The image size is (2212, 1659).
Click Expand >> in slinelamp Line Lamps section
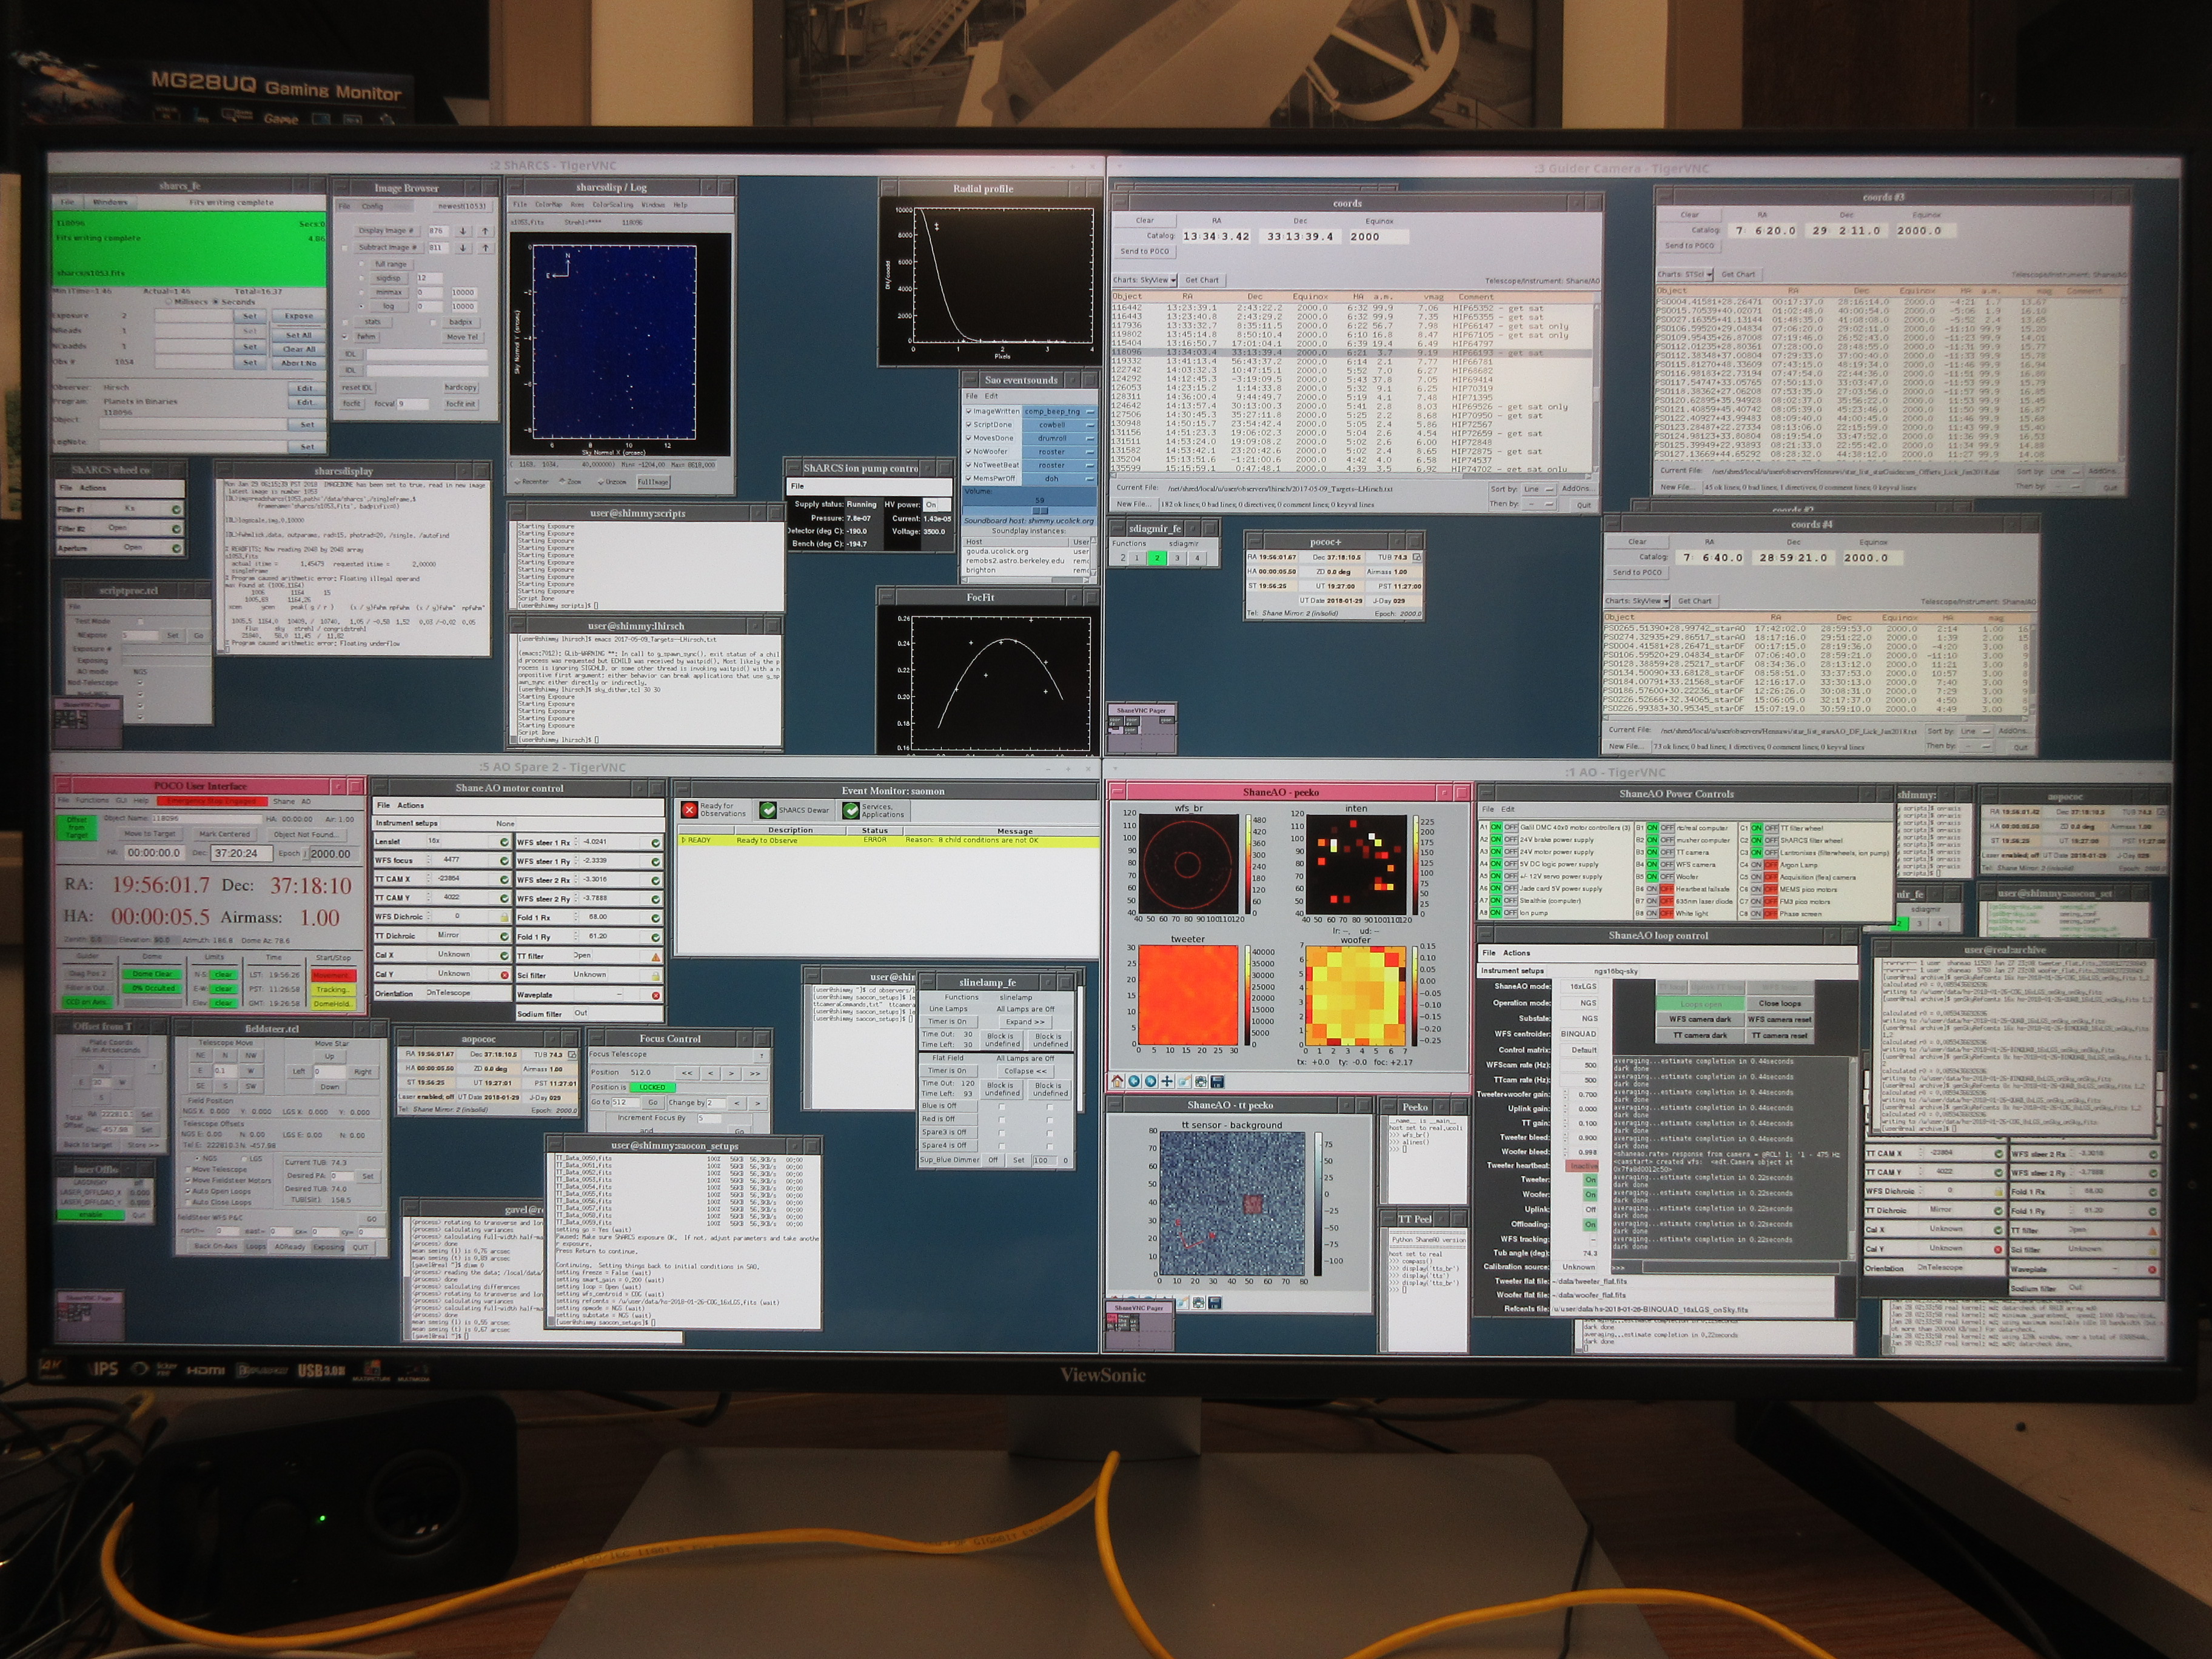point(1025,1022)
